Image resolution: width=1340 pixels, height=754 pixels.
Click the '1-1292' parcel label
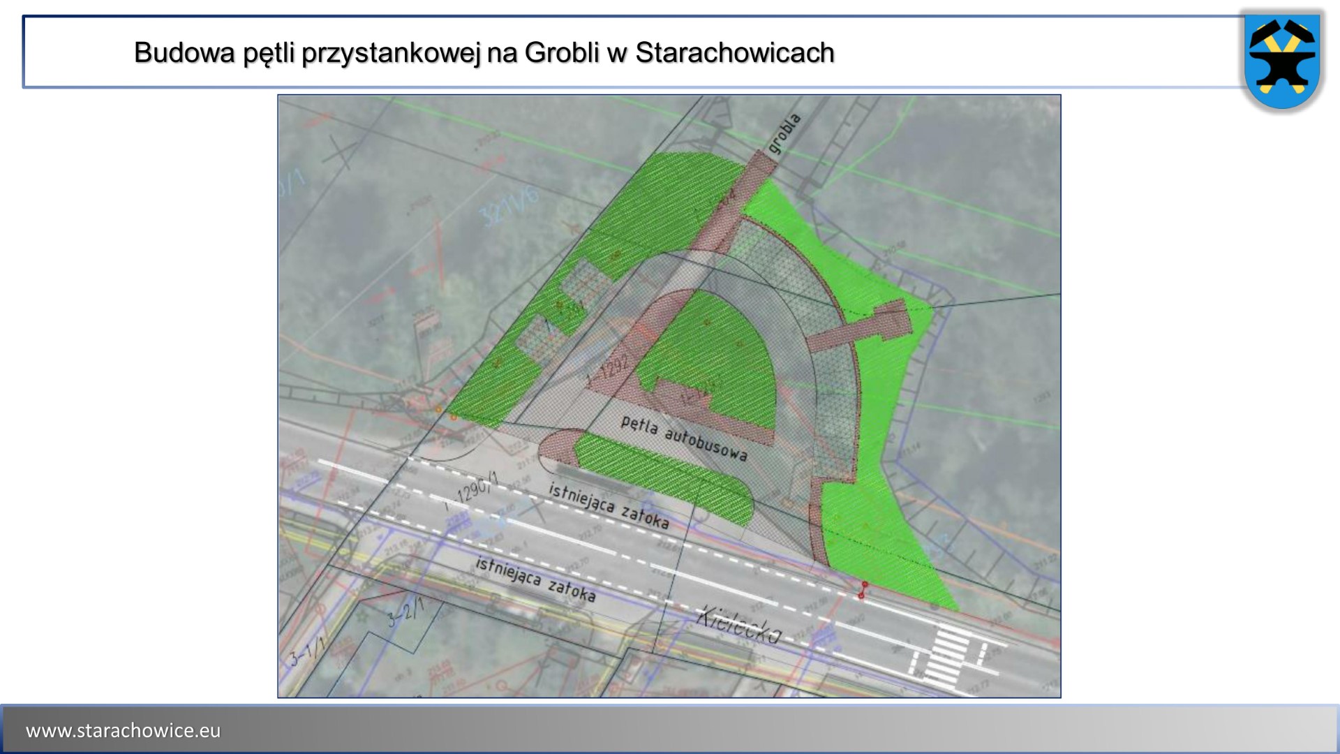pos(609,370)
